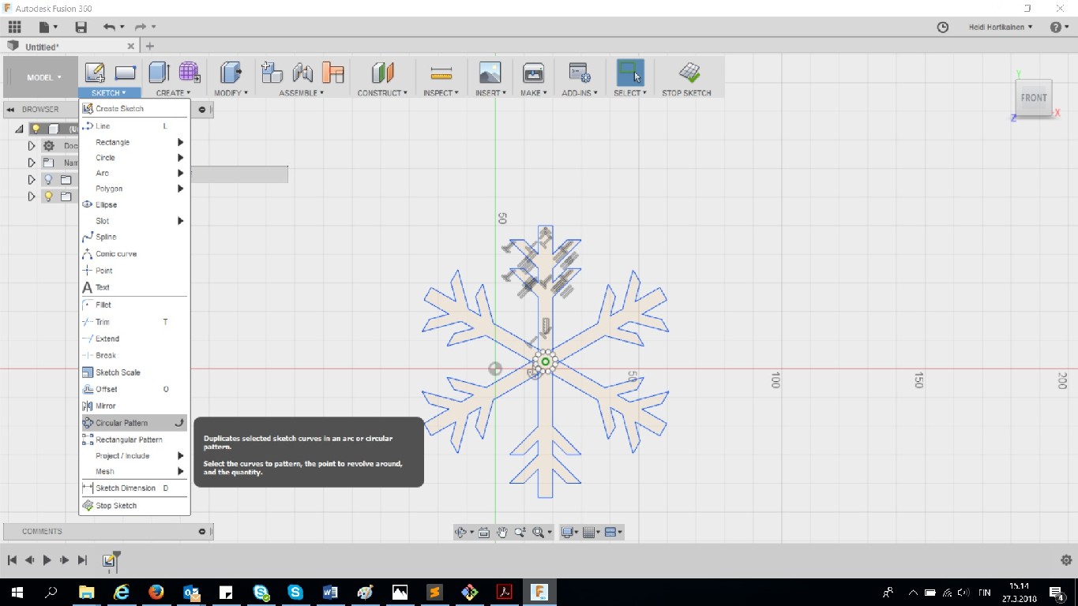The width and height of the screenshot is (1078, 606).
Task: Open the job status clock icon
Action: (943, 27)
